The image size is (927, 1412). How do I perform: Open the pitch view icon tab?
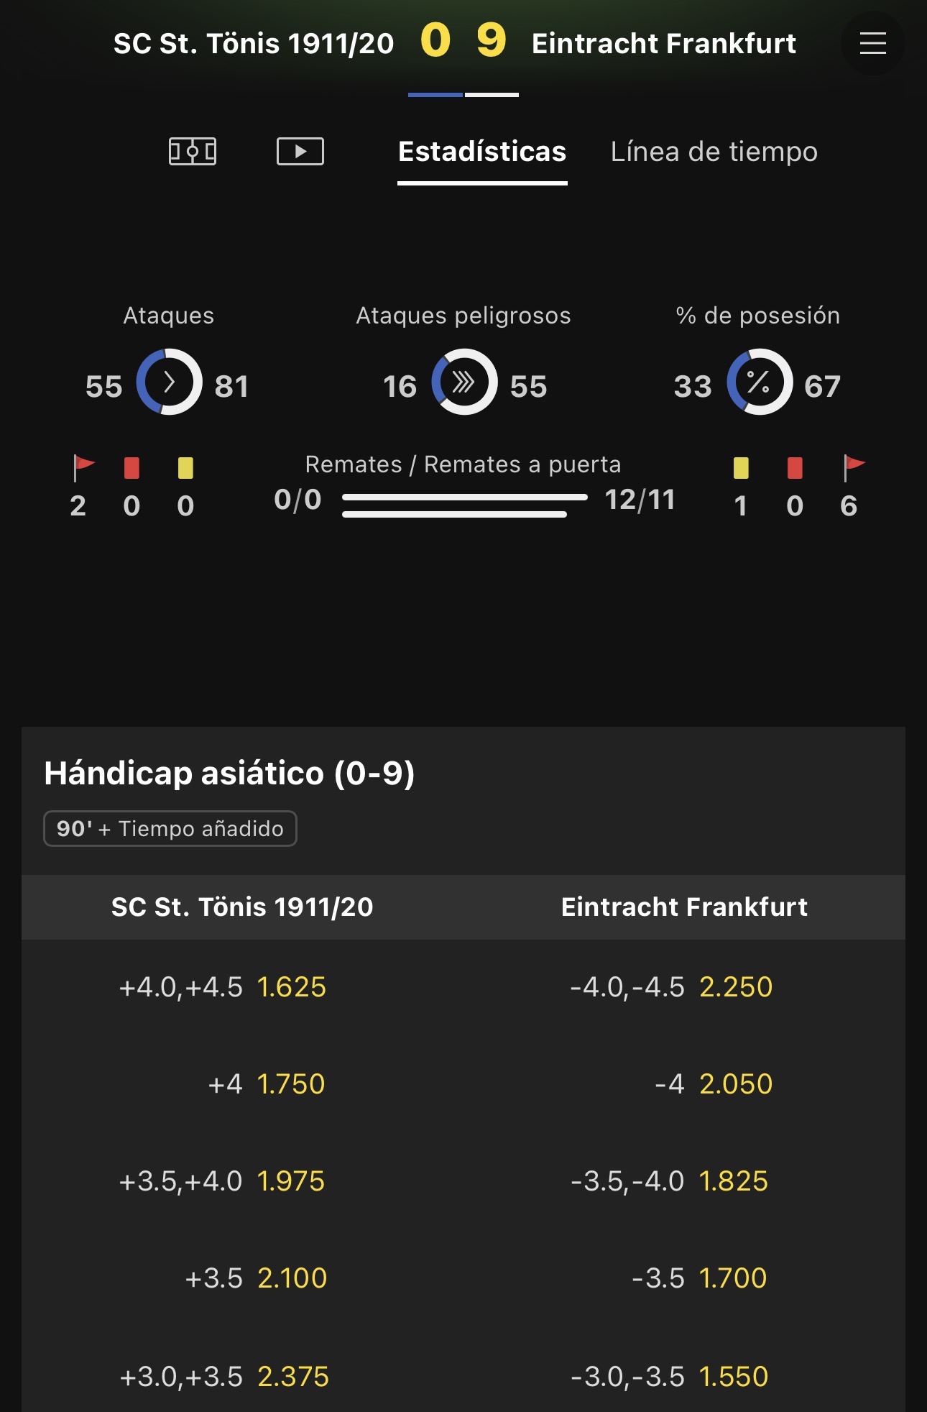193,151
